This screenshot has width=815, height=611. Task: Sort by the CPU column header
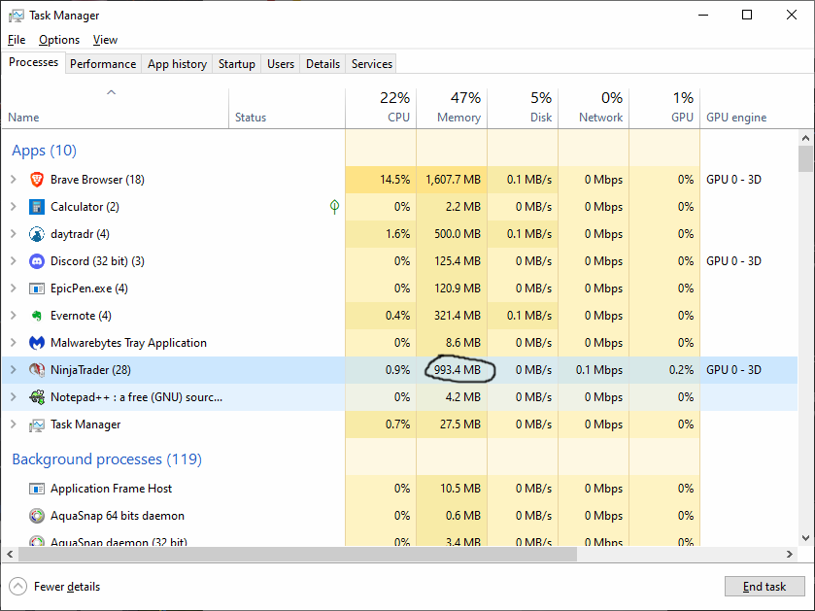point(381,108)
